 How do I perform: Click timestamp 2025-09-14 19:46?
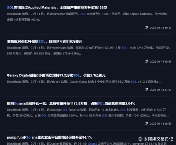click(x=161, y=28)
